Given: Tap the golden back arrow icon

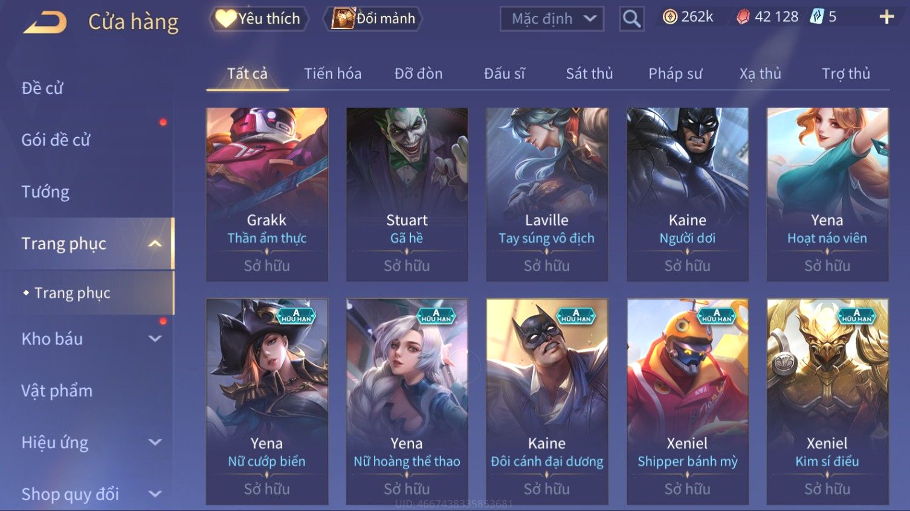Looking at the screenshot, I should tap(45, 23).
